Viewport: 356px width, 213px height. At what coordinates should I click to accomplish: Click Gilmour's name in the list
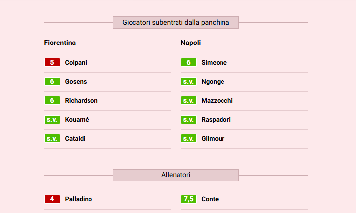point(213,139)
